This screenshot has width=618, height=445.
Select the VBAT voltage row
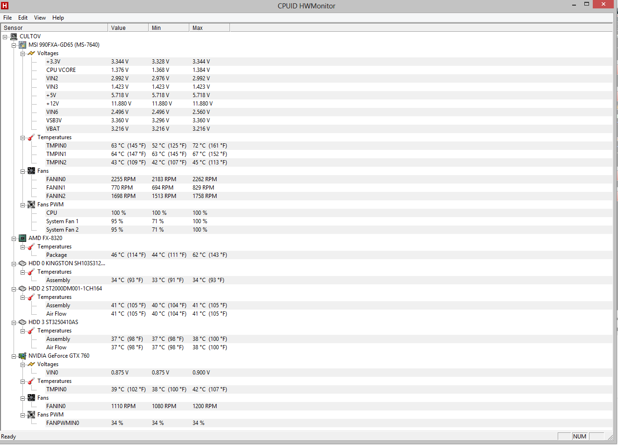click(307, 129)
